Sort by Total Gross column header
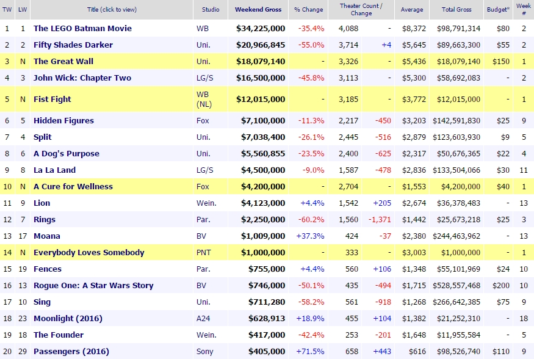 coord(456,10)
